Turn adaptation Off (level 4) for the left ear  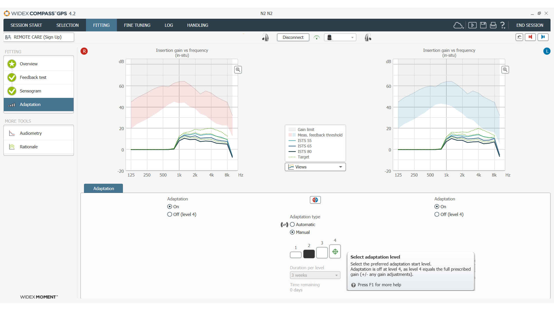[x=437, y=214]
